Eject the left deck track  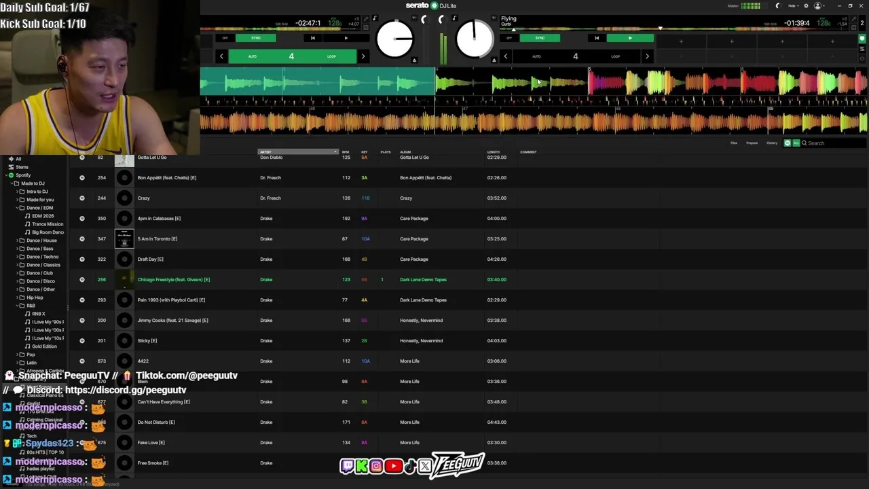pos(414,60)
